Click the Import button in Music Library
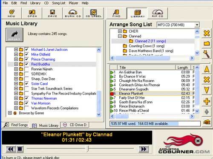Viewport: 213px width, 159px height. pos(14,35)
